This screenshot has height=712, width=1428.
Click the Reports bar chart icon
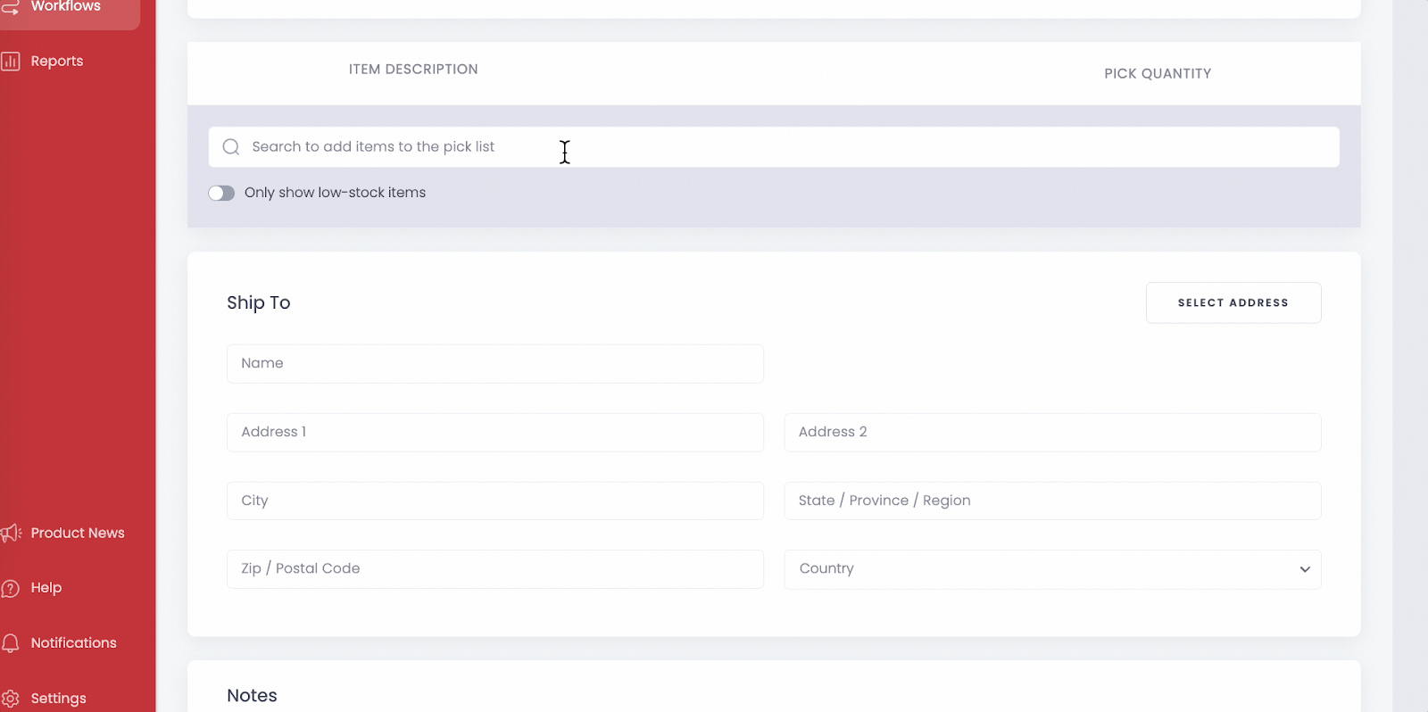[x=10, y=62]
